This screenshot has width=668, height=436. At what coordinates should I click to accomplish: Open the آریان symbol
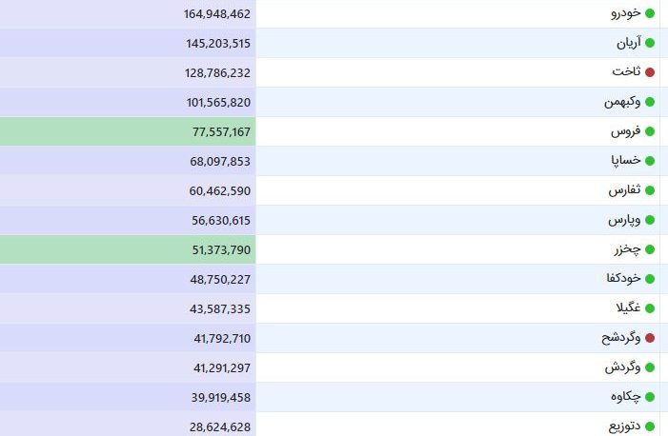(x=629, y=43)
